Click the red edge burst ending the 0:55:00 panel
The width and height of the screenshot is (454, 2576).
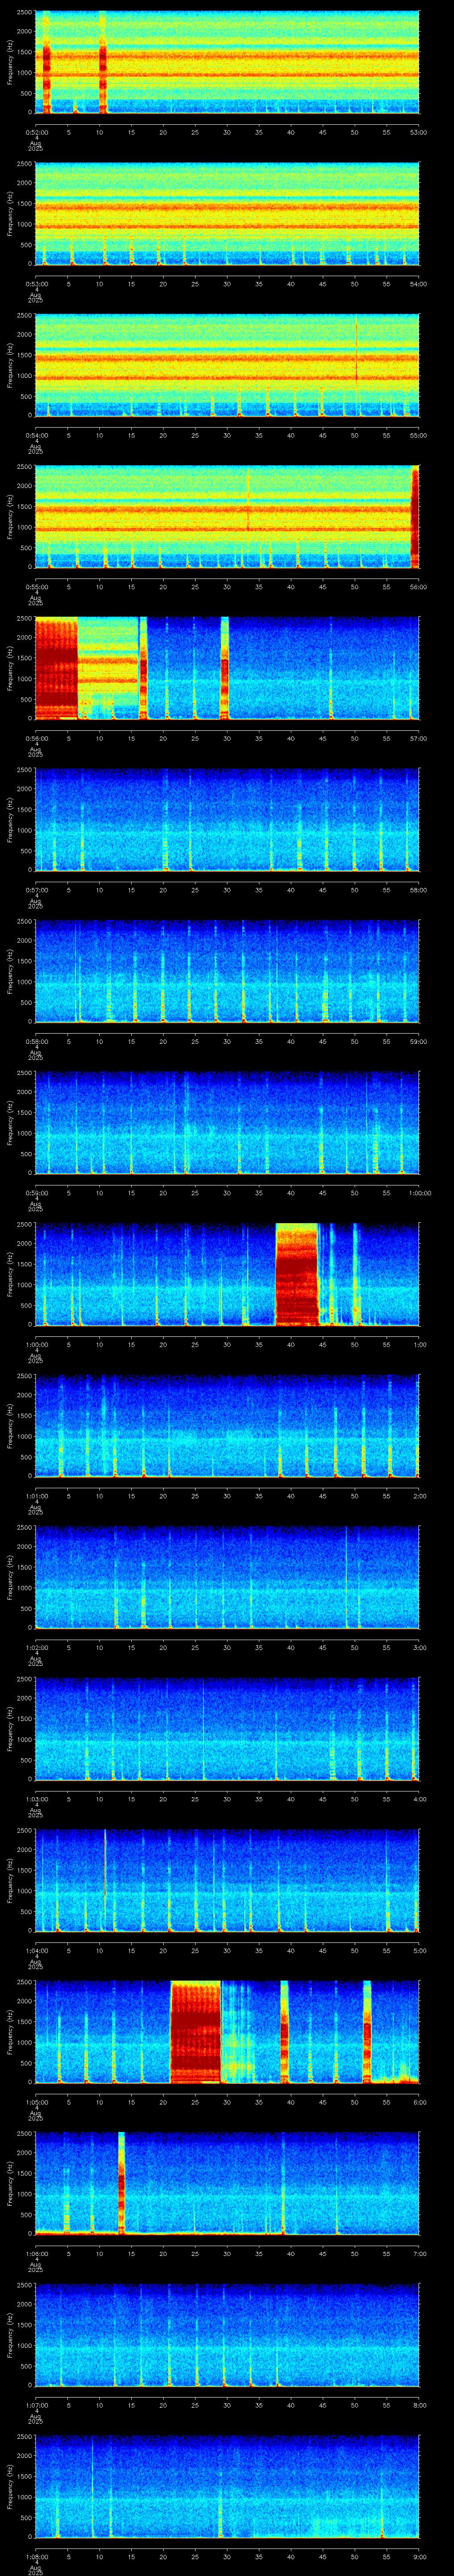pyautogui.click(x=415, y=516)
